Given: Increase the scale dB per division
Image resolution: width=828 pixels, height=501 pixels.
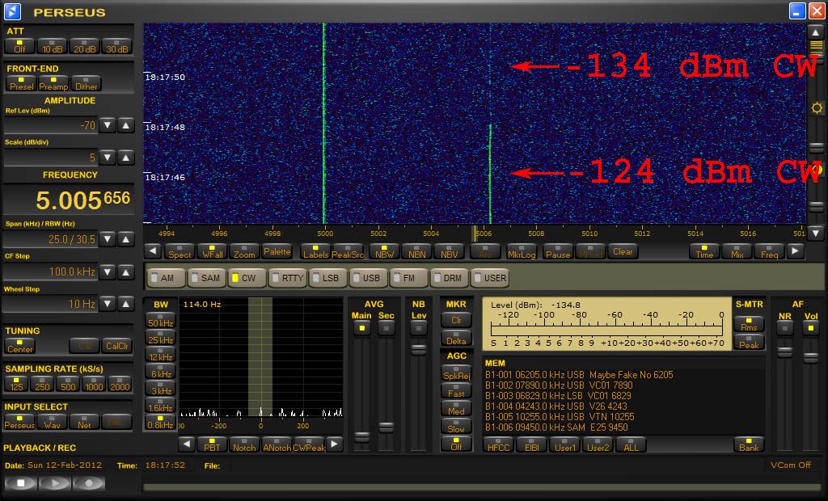Looking at the screenshot, I should coord(125,158).
